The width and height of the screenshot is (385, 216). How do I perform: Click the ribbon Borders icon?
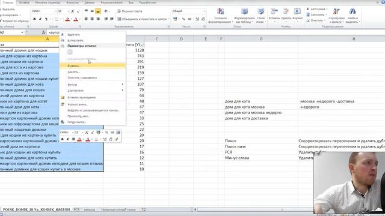[57, 19]
